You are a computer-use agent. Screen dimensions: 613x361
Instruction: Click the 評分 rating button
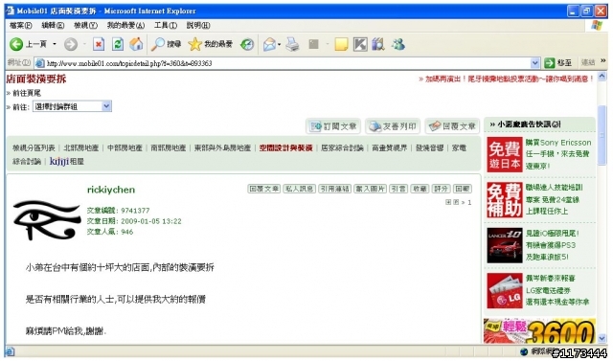click(441, 189)
